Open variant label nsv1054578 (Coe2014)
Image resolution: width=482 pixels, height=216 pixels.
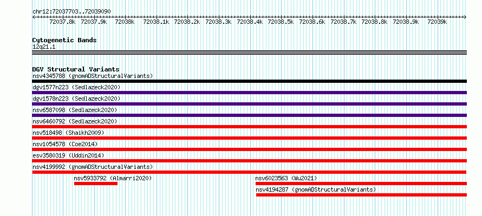[x=65, y=144]
